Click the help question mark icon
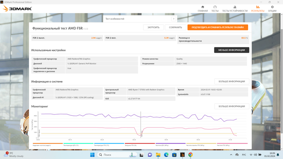Viewport: 283px width, 159px height. pos(174,19)
